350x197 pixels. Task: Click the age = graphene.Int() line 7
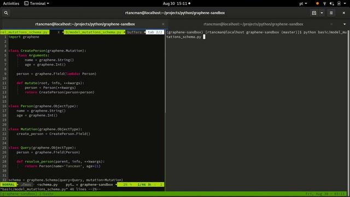click(x=45, y=65)
